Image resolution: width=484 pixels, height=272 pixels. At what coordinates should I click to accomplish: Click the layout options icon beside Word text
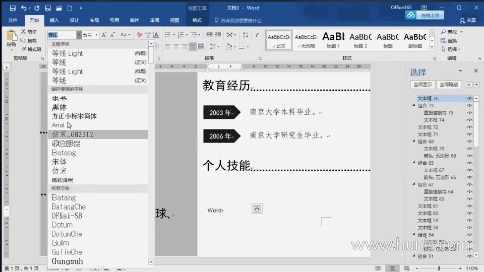257,209
